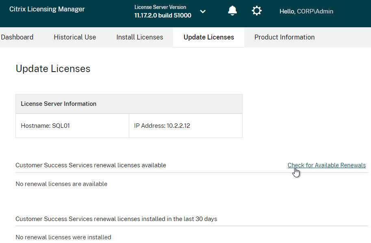Open the settings gear

[x=256, y=11]
